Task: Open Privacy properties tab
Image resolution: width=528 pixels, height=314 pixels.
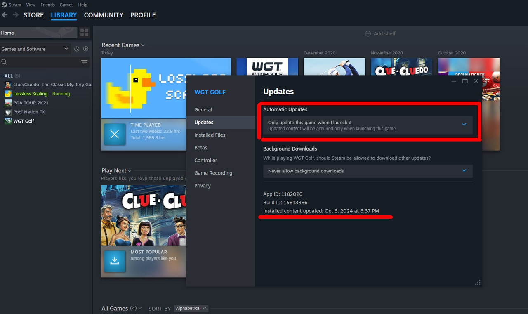Action: pos(220,186)
